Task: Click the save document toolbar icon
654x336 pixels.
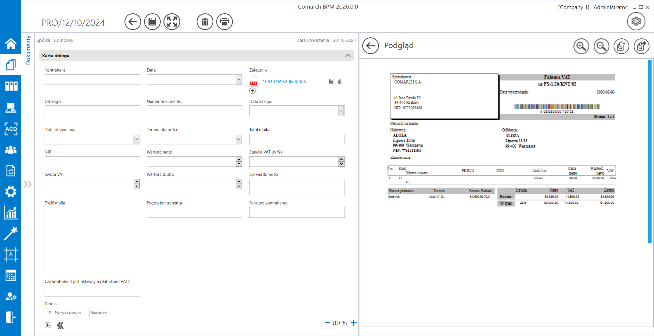Action: [152, 22]
